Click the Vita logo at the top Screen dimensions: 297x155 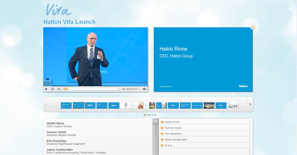[59, 10]
